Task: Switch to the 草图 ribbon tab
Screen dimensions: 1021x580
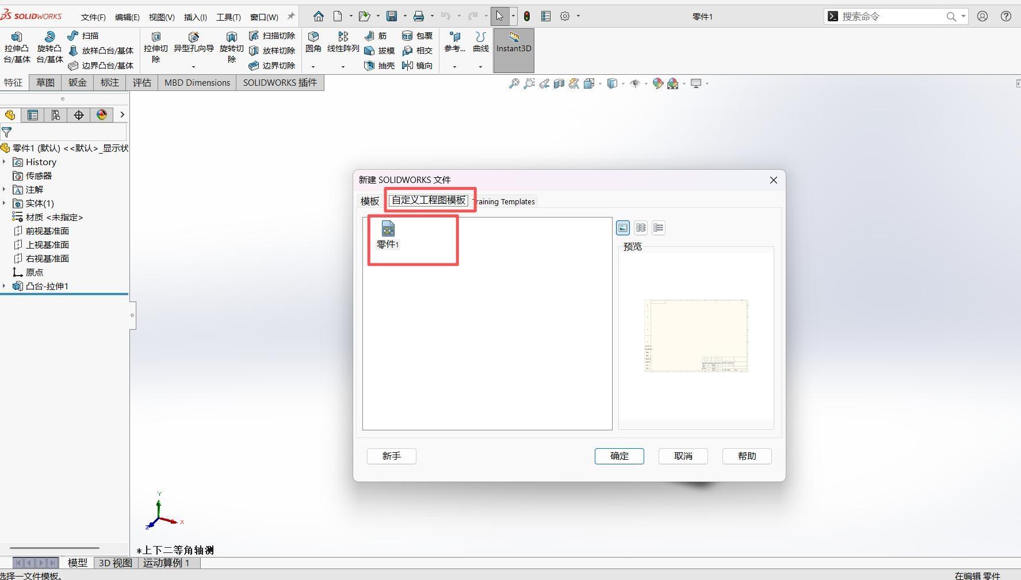Action: [45, 83]
